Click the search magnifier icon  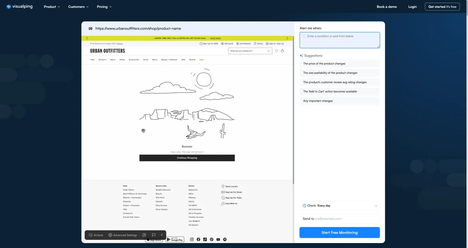269,51
